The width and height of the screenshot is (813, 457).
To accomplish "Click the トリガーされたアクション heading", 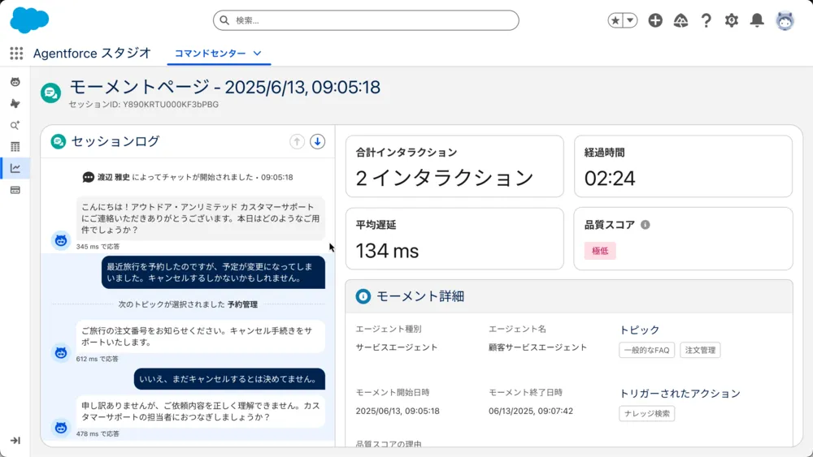I will (x=680, y=394).
